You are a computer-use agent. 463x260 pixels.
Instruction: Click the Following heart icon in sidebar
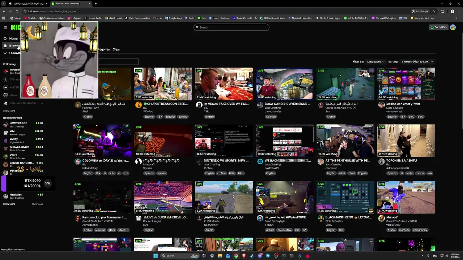(x=5, y=53)
